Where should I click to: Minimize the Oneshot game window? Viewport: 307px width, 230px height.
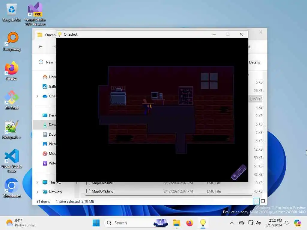tap(214, 34)
